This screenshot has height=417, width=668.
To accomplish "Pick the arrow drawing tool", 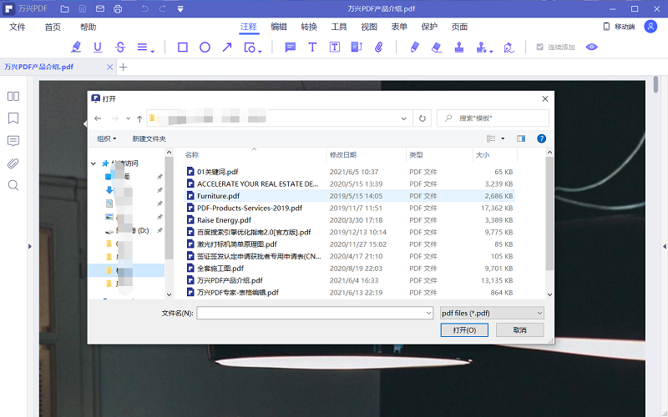I will (226, 48).
